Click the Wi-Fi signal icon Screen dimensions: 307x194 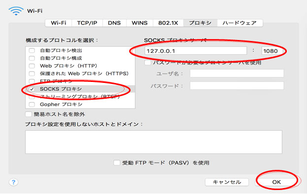pyautogui.click(x=16, y=11)
